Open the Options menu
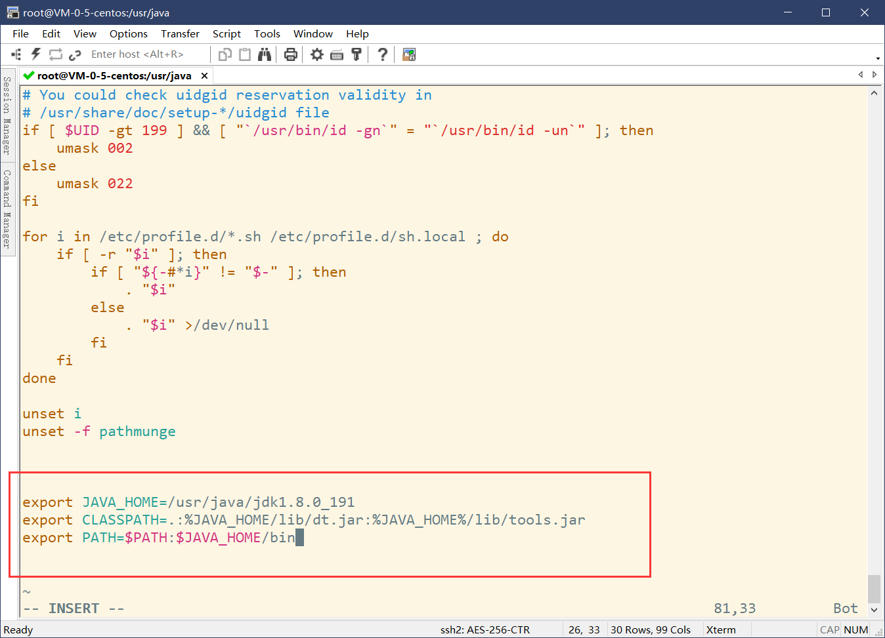The image size is (885, 638). 129,33
